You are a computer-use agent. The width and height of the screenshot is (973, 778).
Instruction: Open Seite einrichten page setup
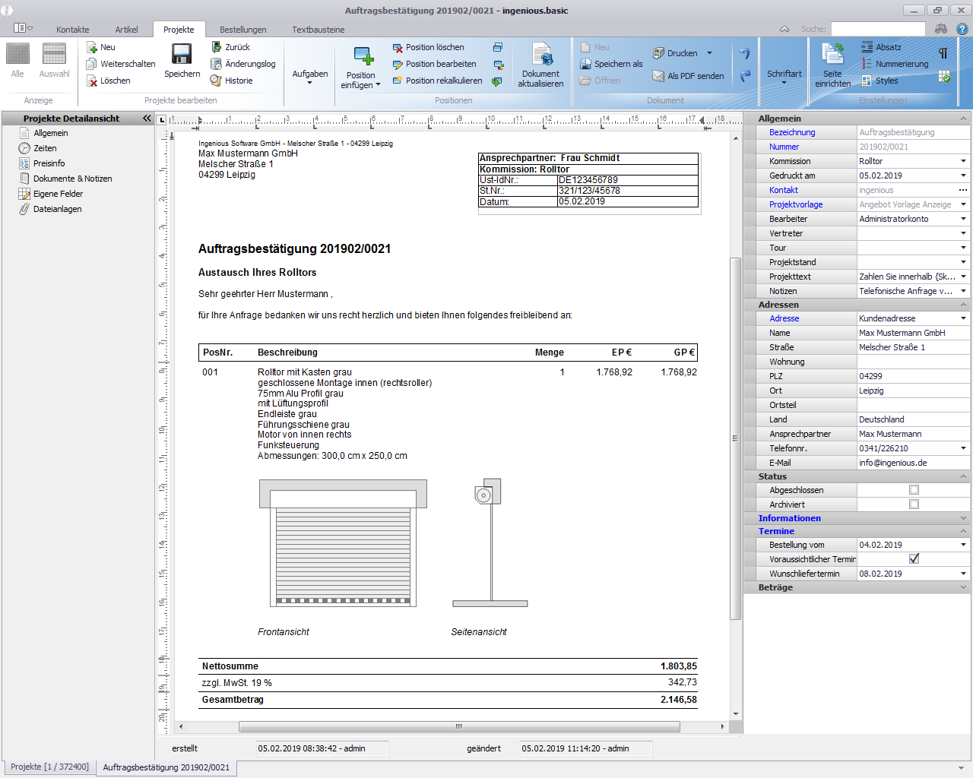[832, 65]
